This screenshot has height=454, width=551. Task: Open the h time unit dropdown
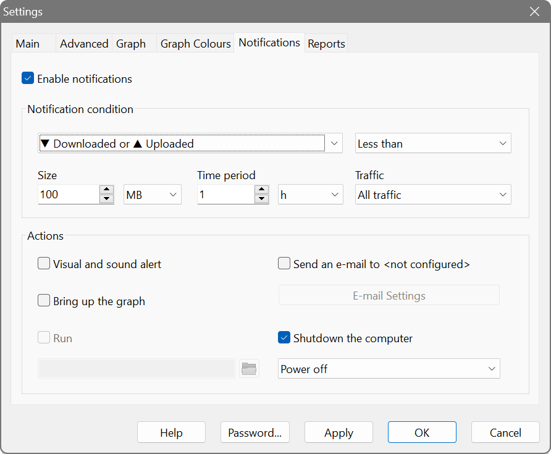310,195
